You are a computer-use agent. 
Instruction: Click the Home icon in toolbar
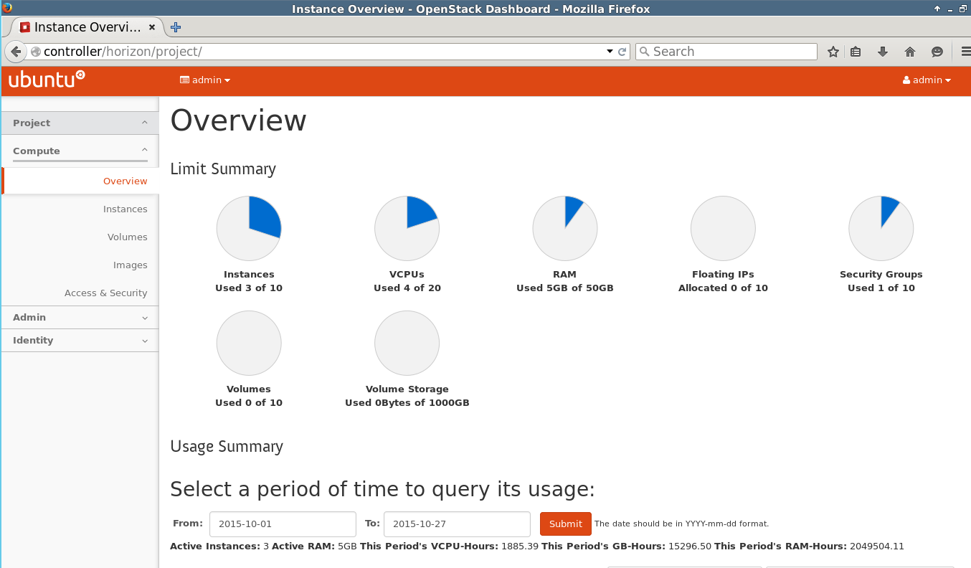click(x=910, y=52)
